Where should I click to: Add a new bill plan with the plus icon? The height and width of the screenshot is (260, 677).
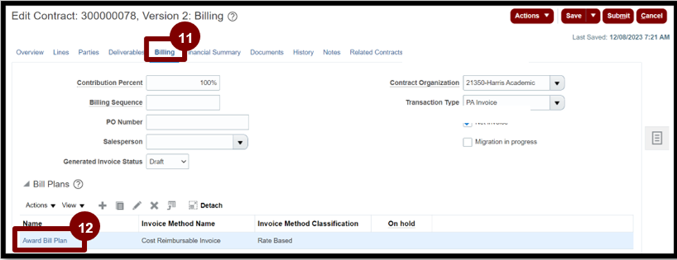tap(102, 205)
